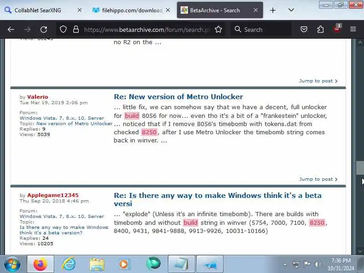Expand the list all tabs chevron
364x273 pixels.
point(291,10)
